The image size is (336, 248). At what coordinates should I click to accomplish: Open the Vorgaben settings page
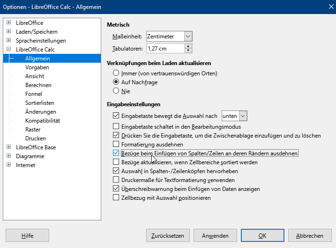point(37,67)
